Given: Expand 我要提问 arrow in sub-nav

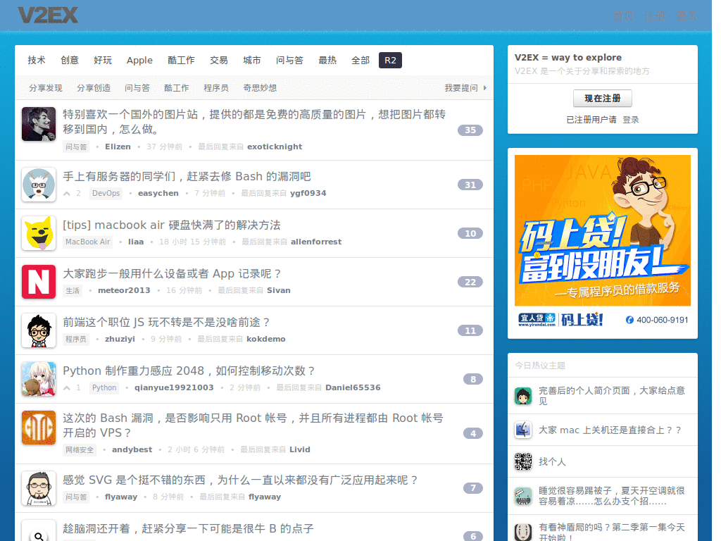Looking at the screenshot, I should (485, 88).
